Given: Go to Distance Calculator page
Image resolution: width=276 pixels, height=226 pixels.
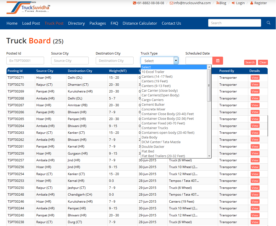Looking at the screenshot, I should tap(140, 23).
